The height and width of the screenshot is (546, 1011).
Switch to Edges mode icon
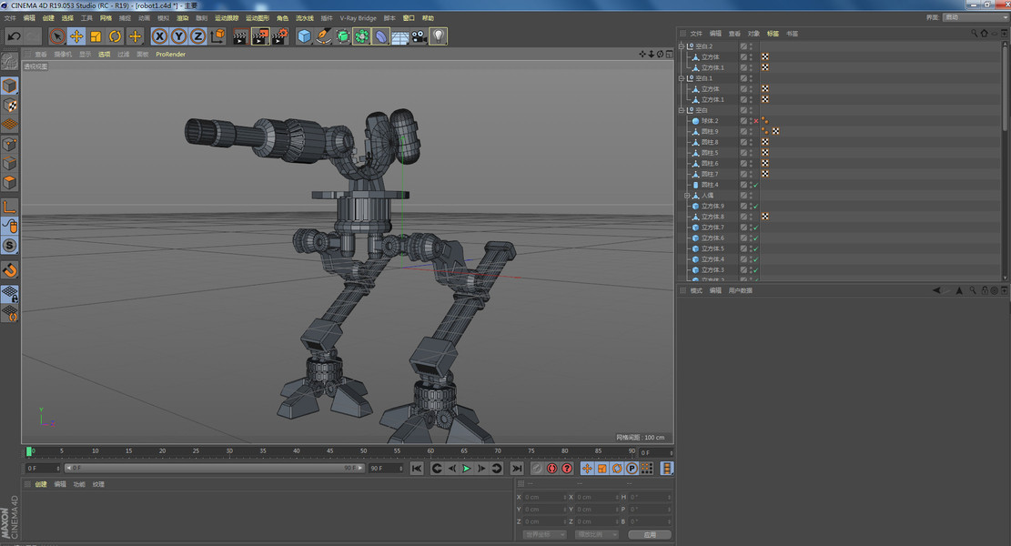[x=9, y=163]
